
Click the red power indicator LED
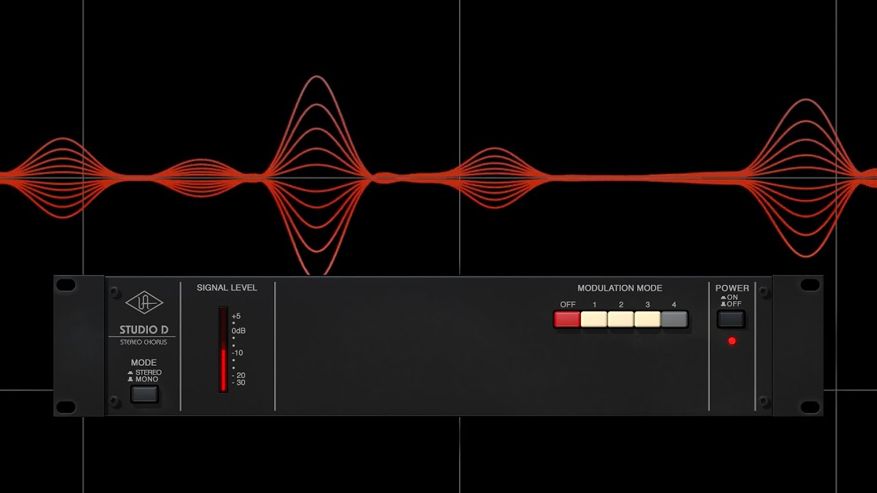click(x=732, y=341)
